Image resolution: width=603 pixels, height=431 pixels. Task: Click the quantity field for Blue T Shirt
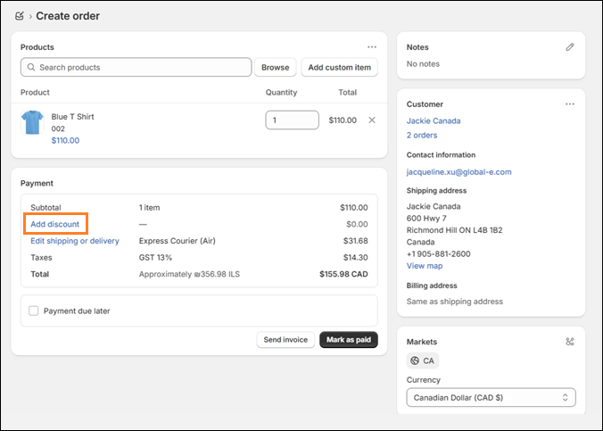pos(292,120)
